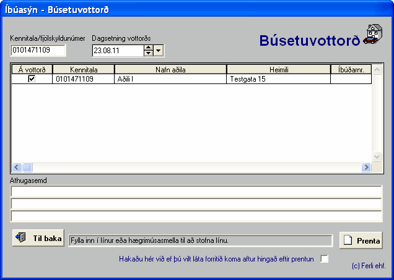Viewport: 394px width, 280px height.
Task: Click the table's scroll up arrow
Action: 377,70
